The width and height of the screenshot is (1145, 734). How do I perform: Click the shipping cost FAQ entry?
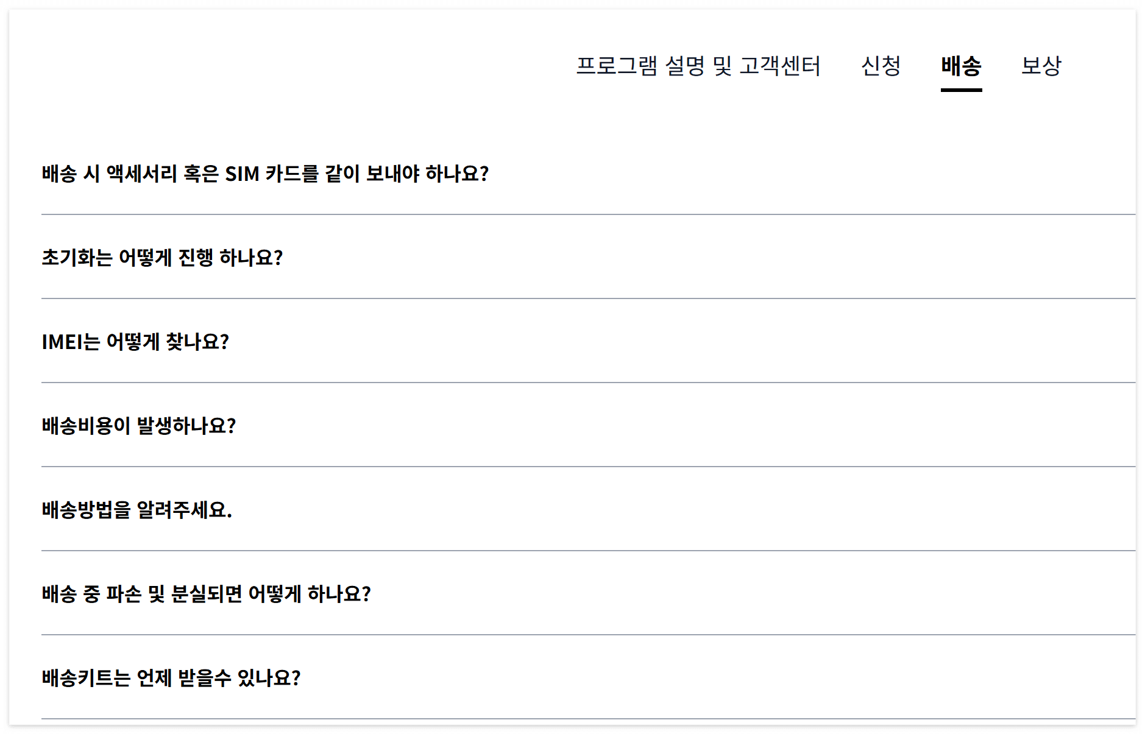point(140,425)
